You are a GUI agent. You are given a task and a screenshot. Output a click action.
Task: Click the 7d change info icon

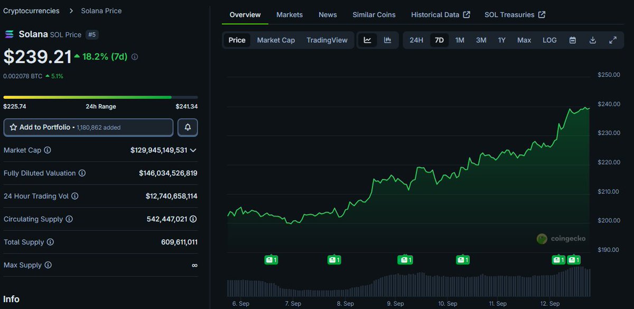[x=135, y=57]
